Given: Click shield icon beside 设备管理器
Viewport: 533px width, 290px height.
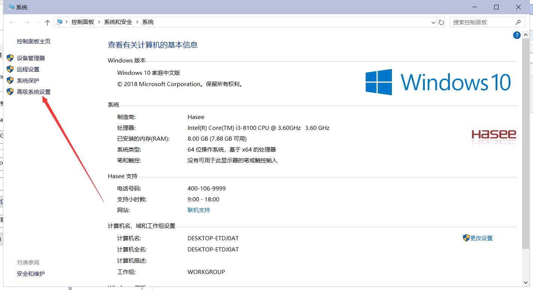Looking at the screenshot, I should [10, 58].
